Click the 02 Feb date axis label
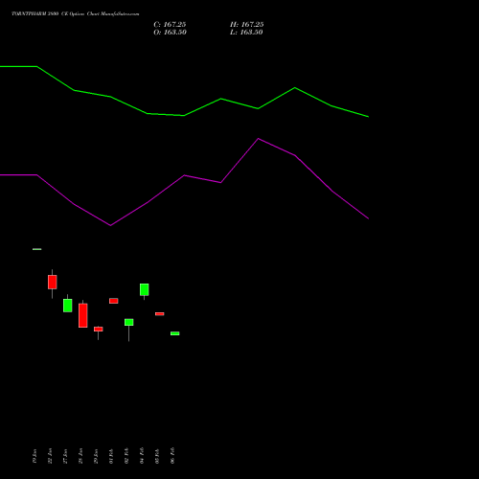Viewport: 479px width, 479px height. click(126, 456)
